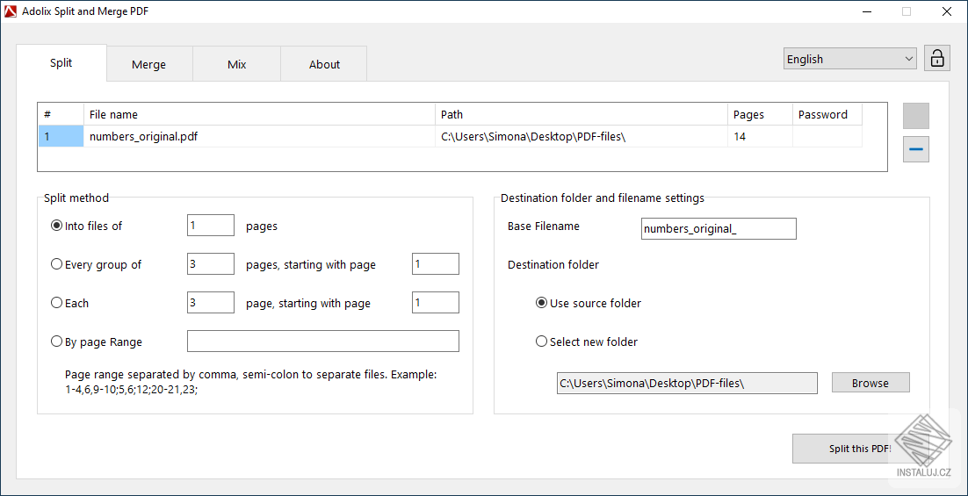Switch to the Mix tab
Image resolution: width=968 pixels, height=496 pixels.
click(x=237, y=64)
